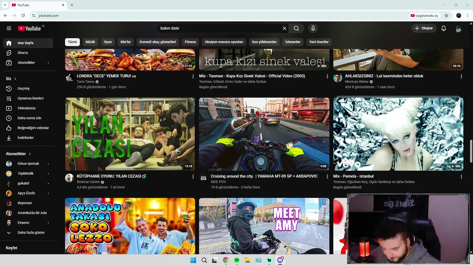Open Spotify from the taskbar
This screenshot has width=473, height=266.
(236, 260)
